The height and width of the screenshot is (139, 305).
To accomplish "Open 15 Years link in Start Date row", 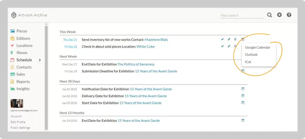I will point(140,103).
